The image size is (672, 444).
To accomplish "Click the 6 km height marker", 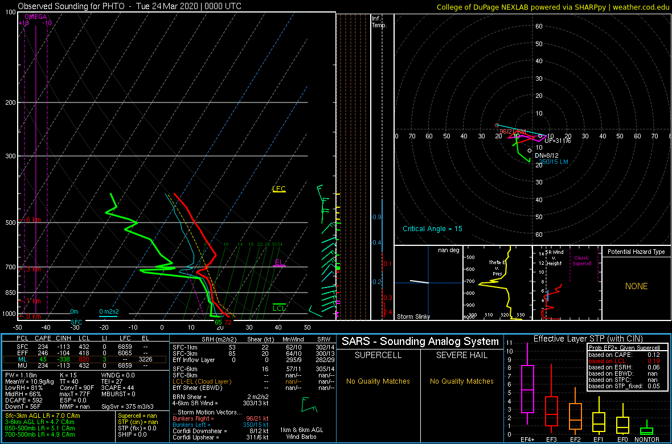I will (x=34, y=219).
